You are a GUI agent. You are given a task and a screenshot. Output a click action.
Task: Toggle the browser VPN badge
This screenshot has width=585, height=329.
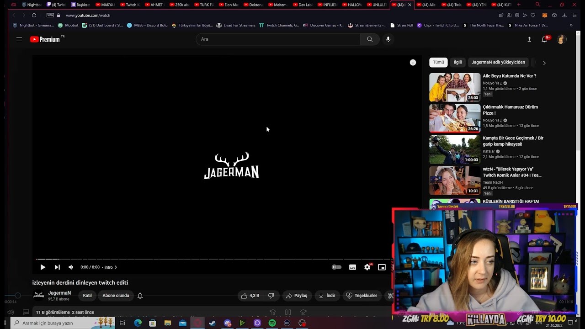(x=50, y=15)
